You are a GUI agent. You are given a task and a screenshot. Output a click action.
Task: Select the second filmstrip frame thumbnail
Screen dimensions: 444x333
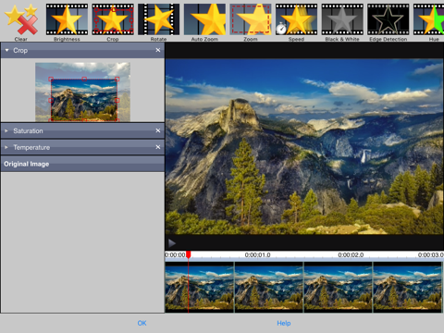(269, 288)
